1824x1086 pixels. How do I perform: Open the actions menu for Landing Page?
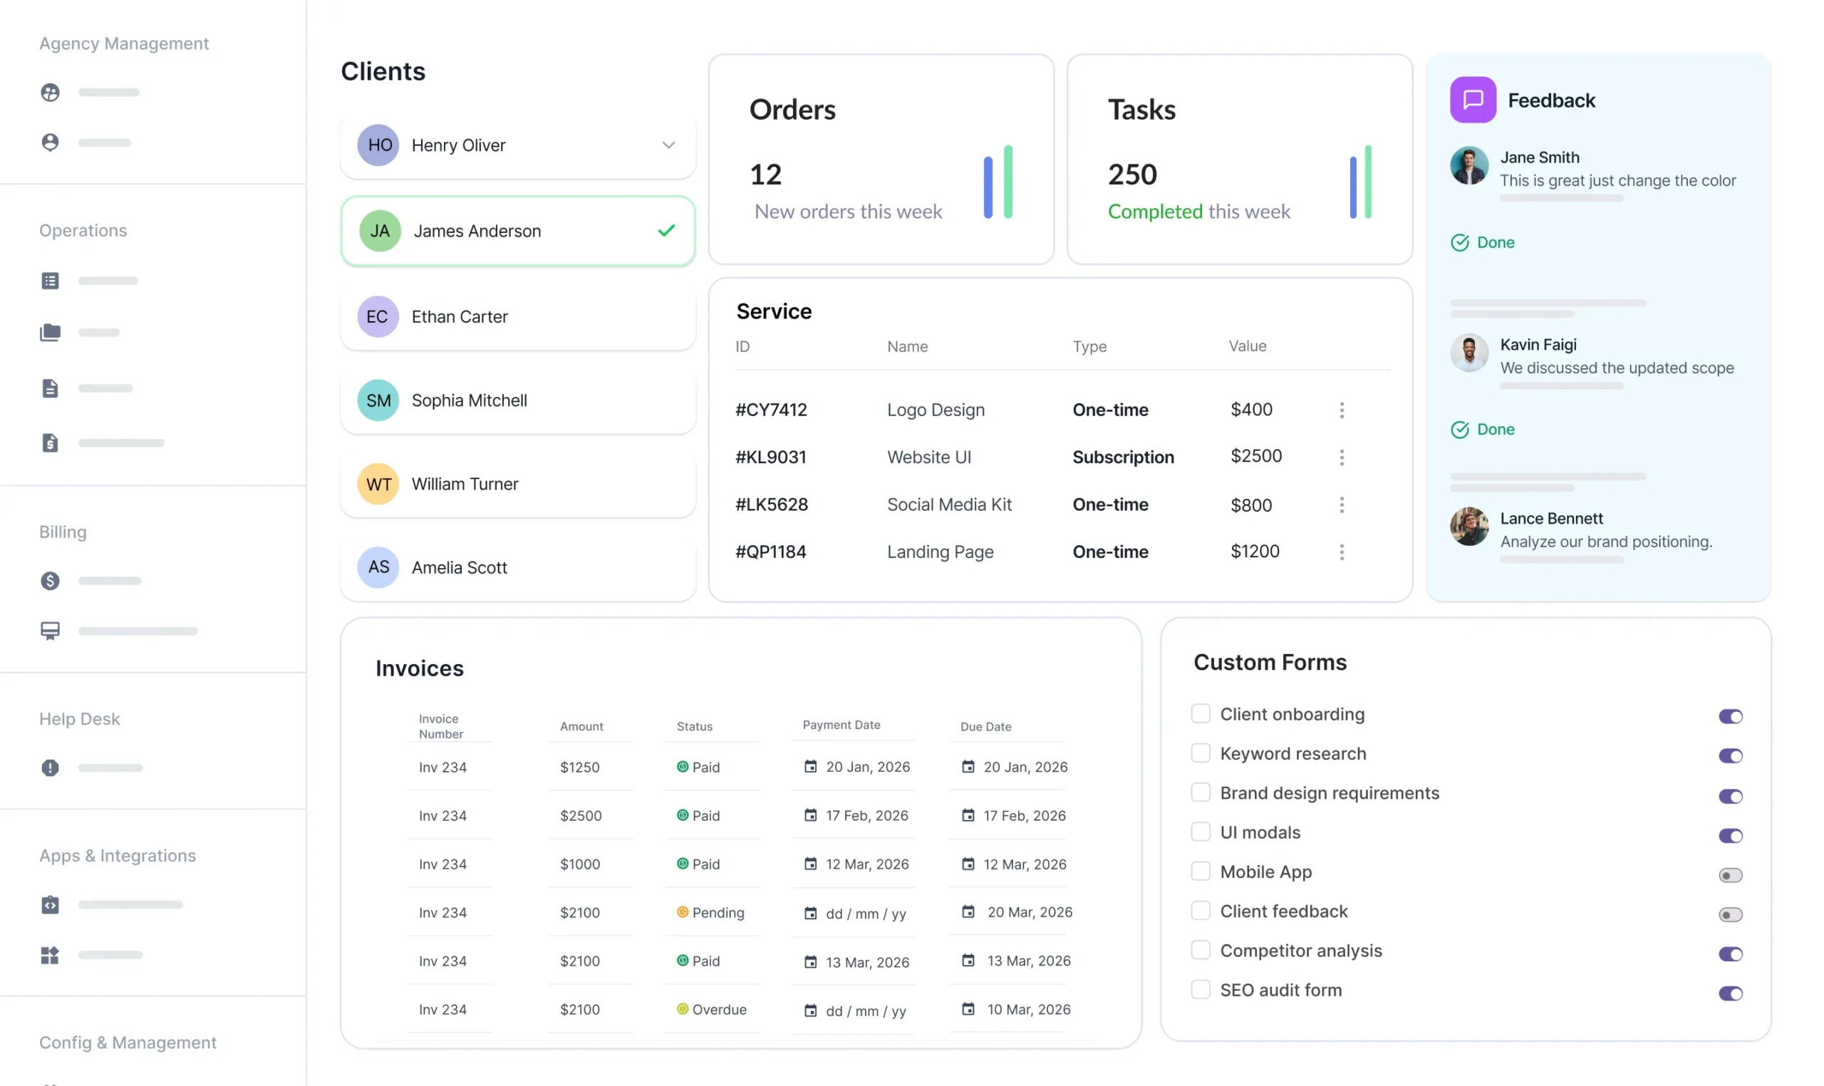point(1342,552)
